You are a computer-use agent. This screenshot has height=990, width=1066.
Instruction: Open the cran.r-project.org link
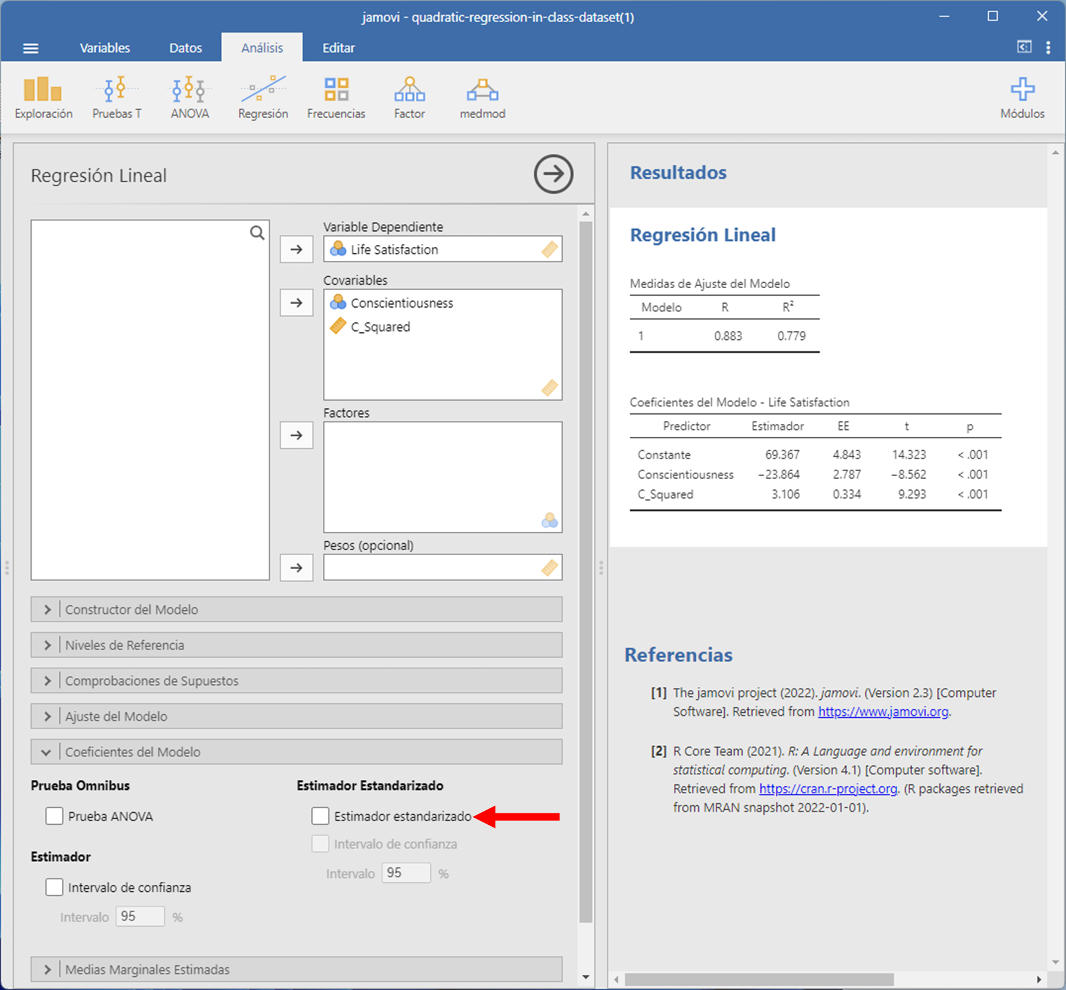tap(828, 789)
